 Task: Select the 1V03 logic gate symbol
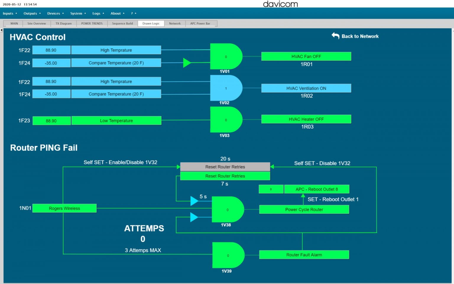coord(226,120)
